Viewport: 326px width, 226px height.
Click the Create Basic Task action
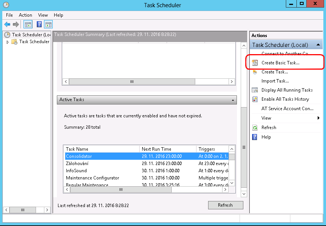tap(280, 63)
